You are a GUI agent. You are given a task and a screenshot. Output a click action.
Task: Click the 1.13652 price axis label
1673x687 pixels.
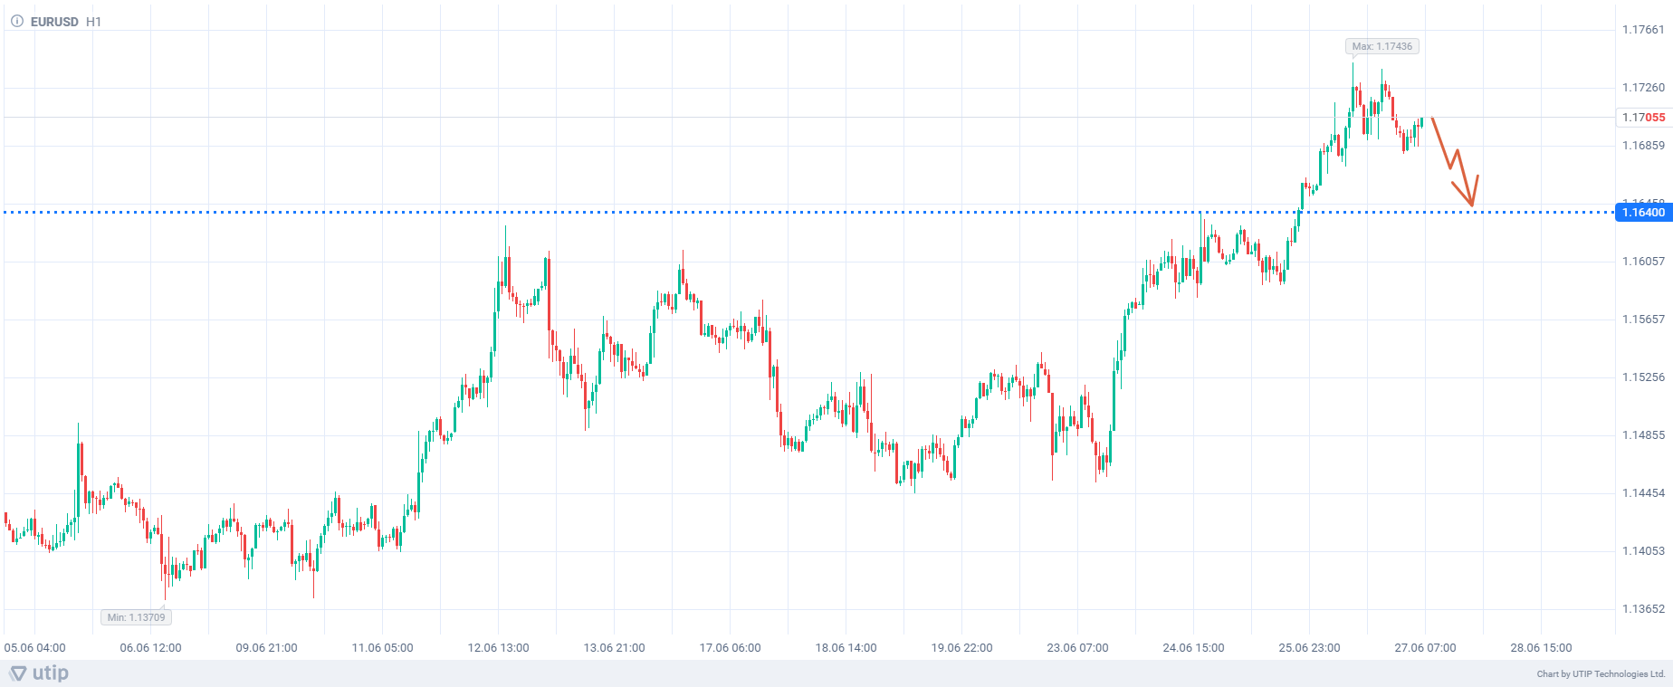click(1643, 609)
